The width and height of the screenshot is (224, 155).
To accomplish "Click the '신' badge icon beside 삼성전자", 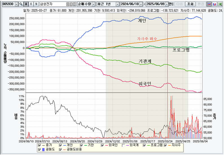I will tap(68, 4).
